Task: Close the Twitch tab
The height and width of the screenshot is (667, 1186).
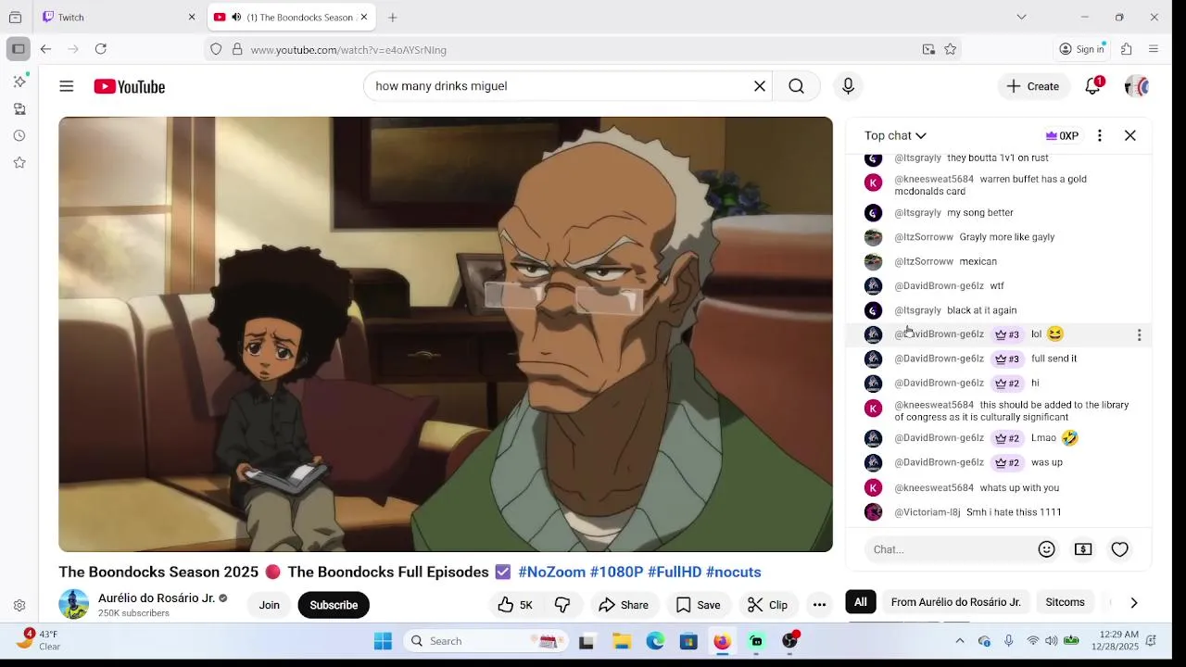Action: 192,17
